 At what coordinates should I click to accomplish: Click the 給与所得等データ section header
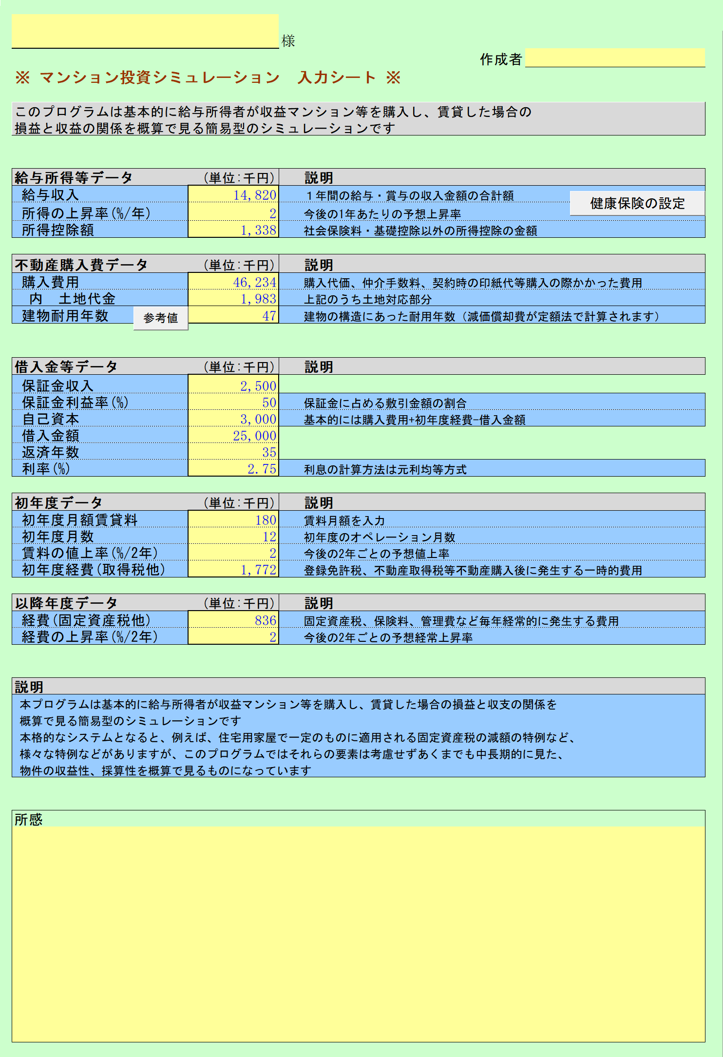click(74, 177)
